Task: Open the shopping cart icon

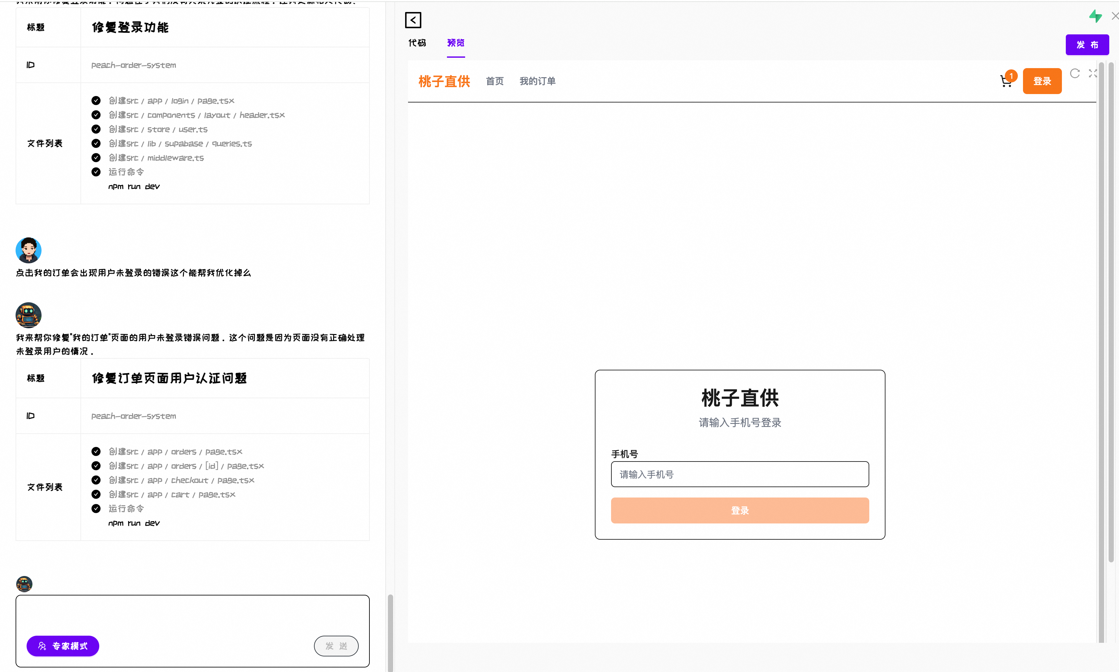Action: click(x=1006, y=81)
